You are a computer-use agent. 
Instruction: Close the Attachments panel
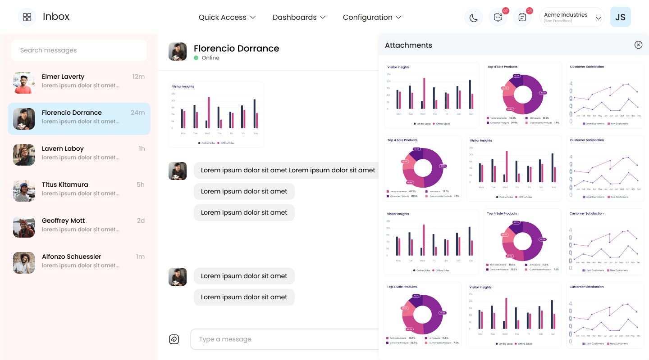coord(638,45)
